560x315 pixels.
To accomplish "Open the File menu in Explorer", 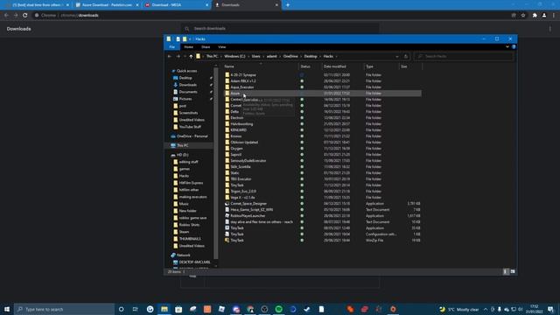I will tap(172, 46).
